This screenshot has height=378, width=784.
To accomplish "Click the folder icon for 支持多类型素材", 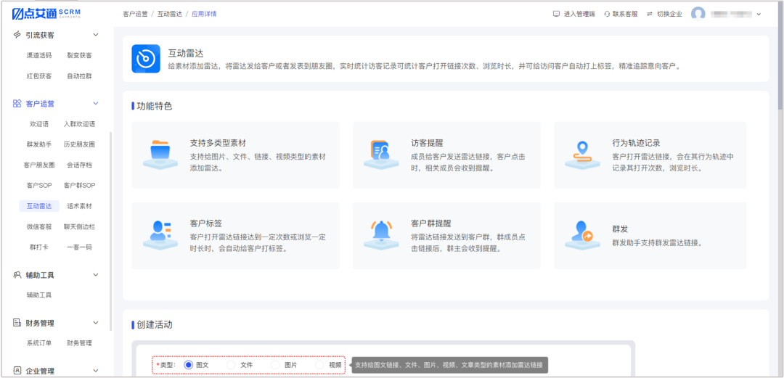I will 160,155.
